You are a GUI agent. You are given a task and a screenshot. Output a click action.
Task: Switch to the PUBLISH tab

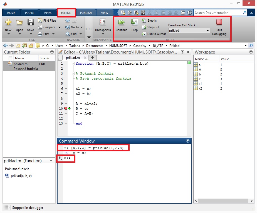click(x=86, y=13)
